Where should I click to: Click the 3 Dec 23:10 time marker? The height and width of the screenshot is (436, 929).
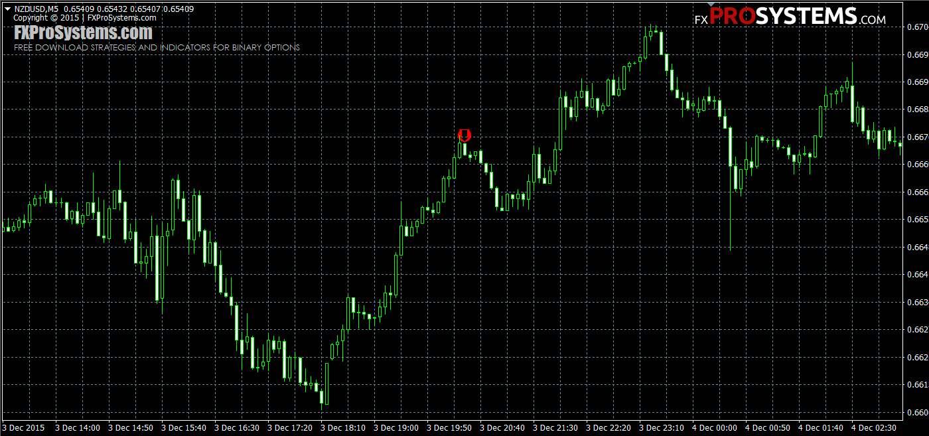pos(662,428)
